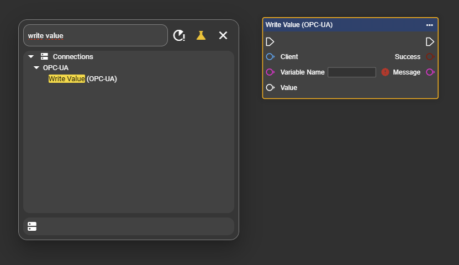Collapse the Connections tree category
This screenshot has height=265, width=459.
tap(31, 57)
